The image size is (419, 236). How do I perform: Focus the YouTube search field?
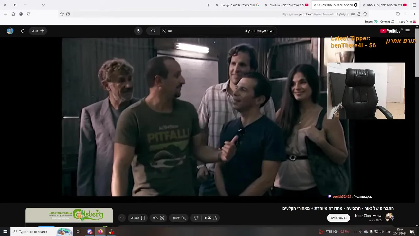pos(219,31)
